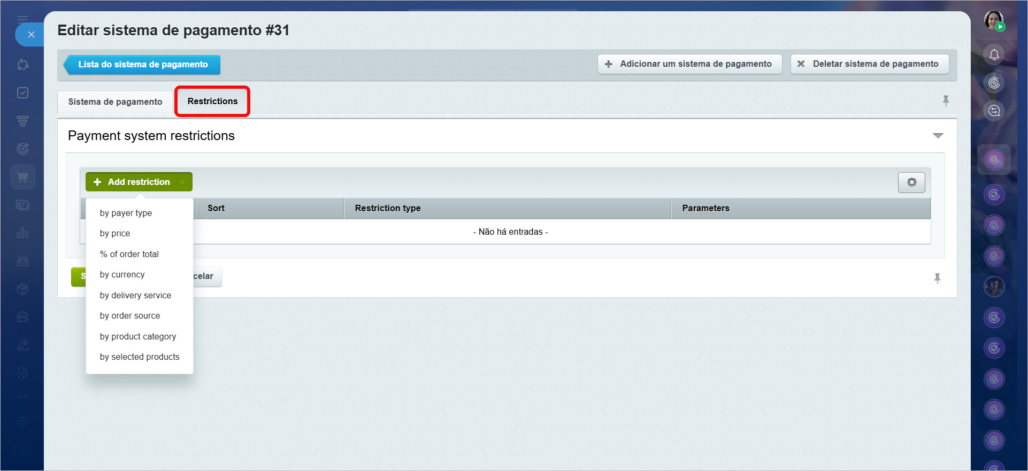Click the pin icon beside the tabs

[x=946, y=101]
